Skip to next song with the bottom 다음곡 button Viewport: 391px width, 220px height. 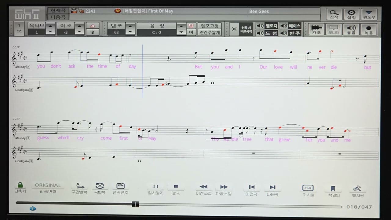point(272,190)
